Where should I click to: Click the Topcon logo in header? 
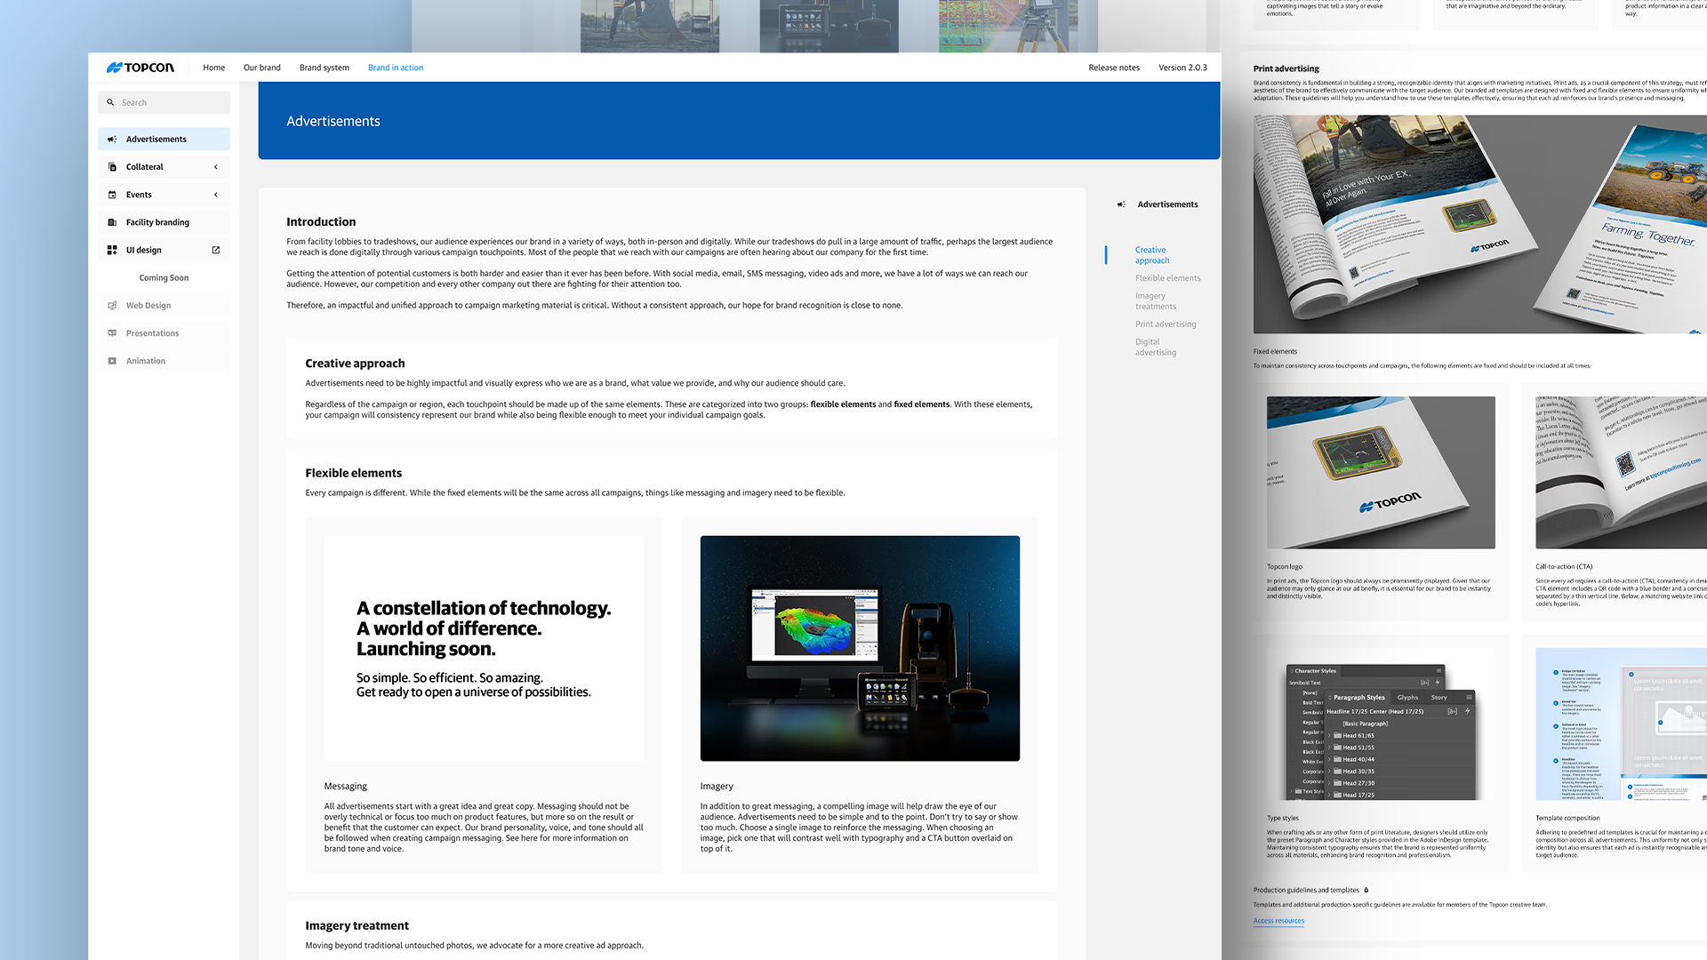(x=140, y=68)
